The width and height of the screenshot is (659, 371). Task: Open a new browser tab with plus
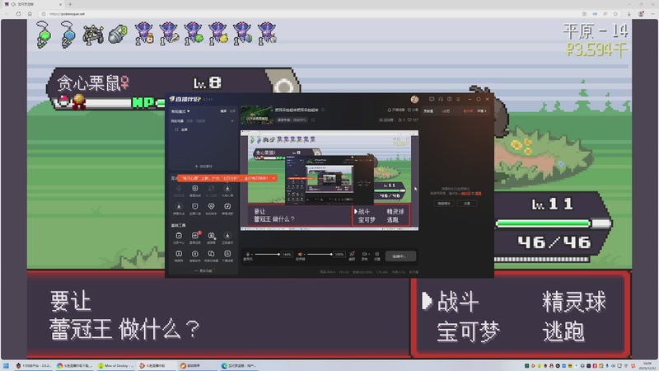pyautogui.click(x=70, y=4)
